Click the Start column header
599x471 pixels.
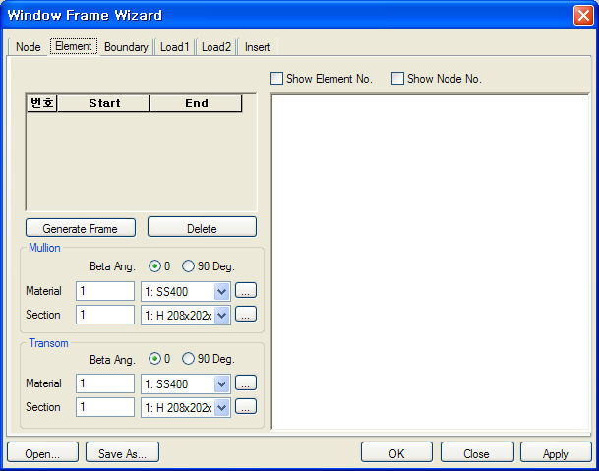[x=103, y=103]
